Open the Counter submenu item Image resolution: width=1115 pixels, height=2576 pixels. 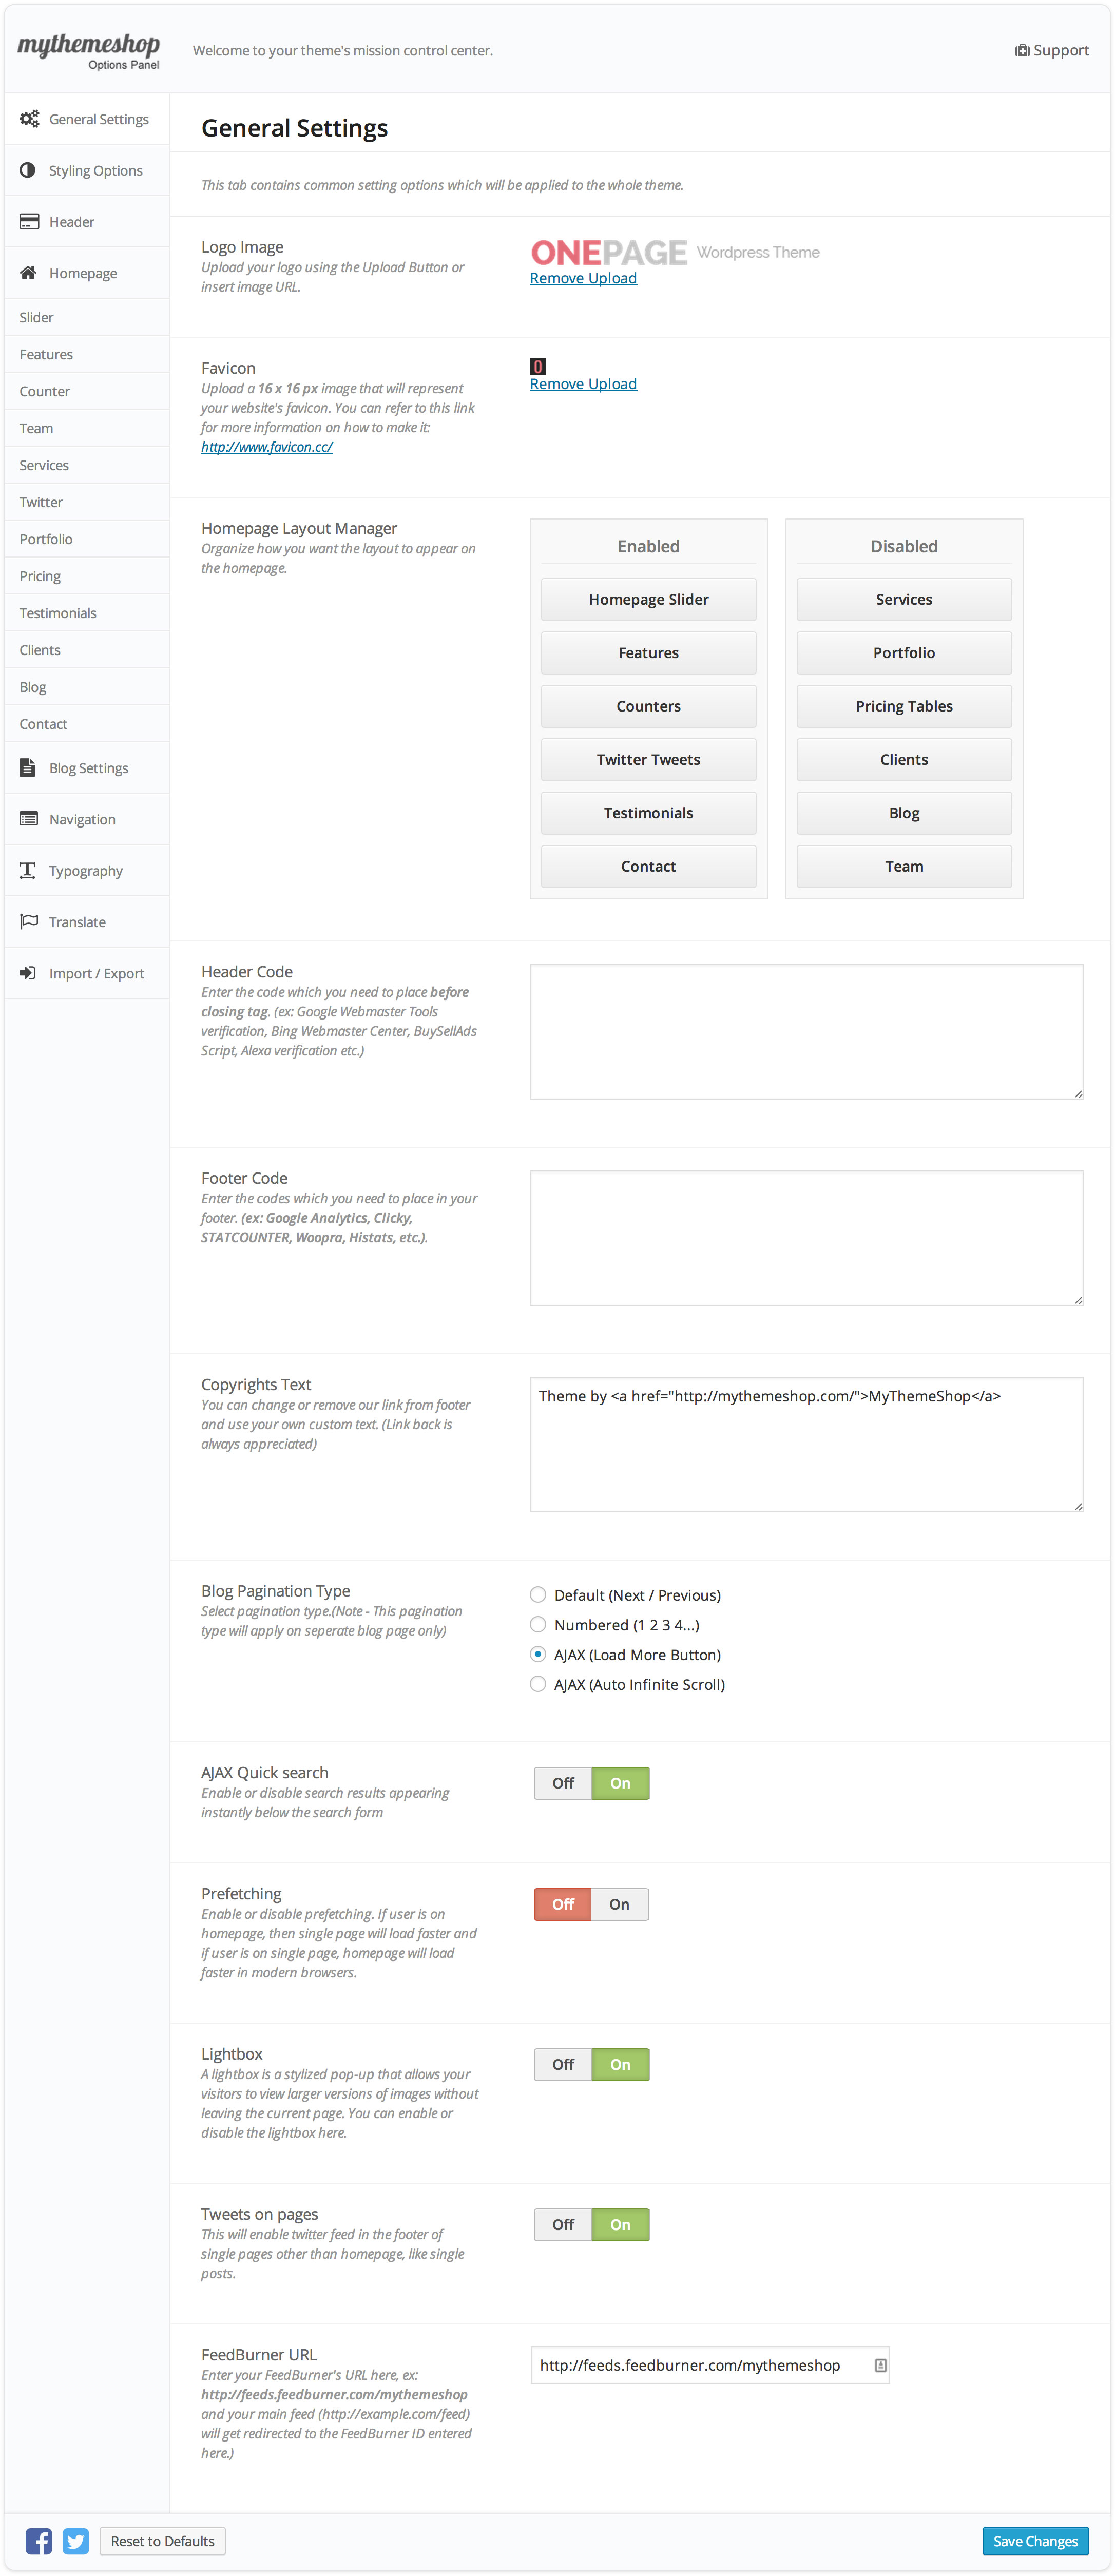tap(87, 391)
